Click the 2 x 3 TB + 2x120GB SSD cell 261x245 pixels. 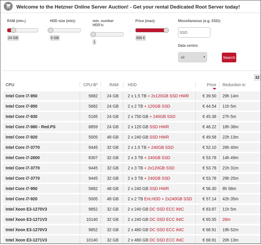coord(151,168)
